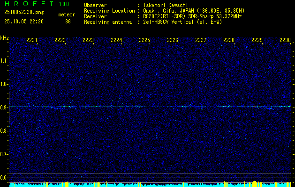The width and height of the screenshot is (295, 187).
Task: Click the 2223 time marker
Action: point(88,40)
